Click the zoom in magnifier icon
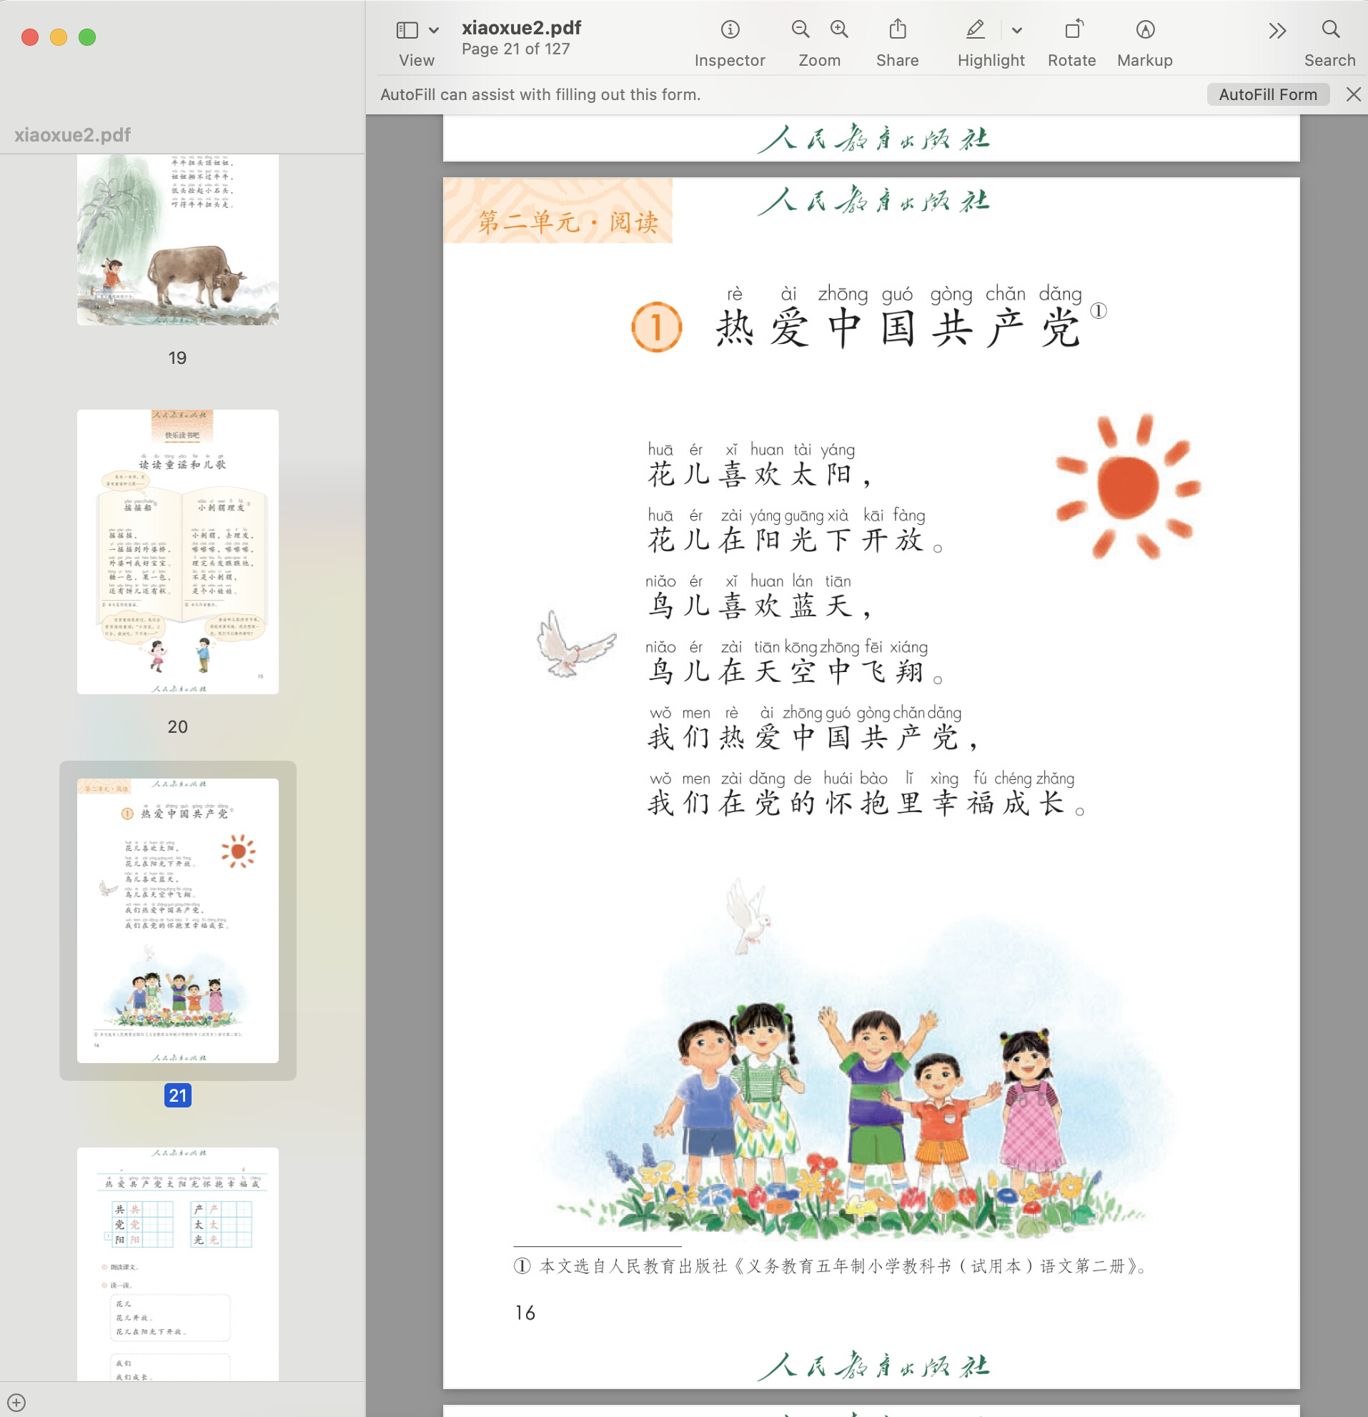 pyautogui.click(x=839, y=29)
